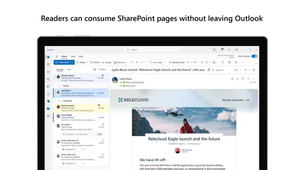Click Lydia Bauer's sender avatar
304x170 pixels.
tap(115, 80)
